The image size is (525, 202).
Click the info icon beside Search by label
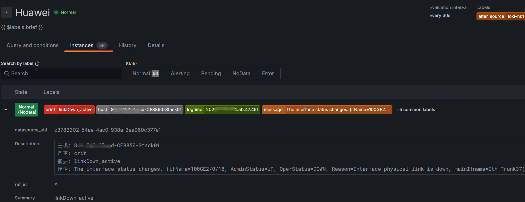coord(37,63)
